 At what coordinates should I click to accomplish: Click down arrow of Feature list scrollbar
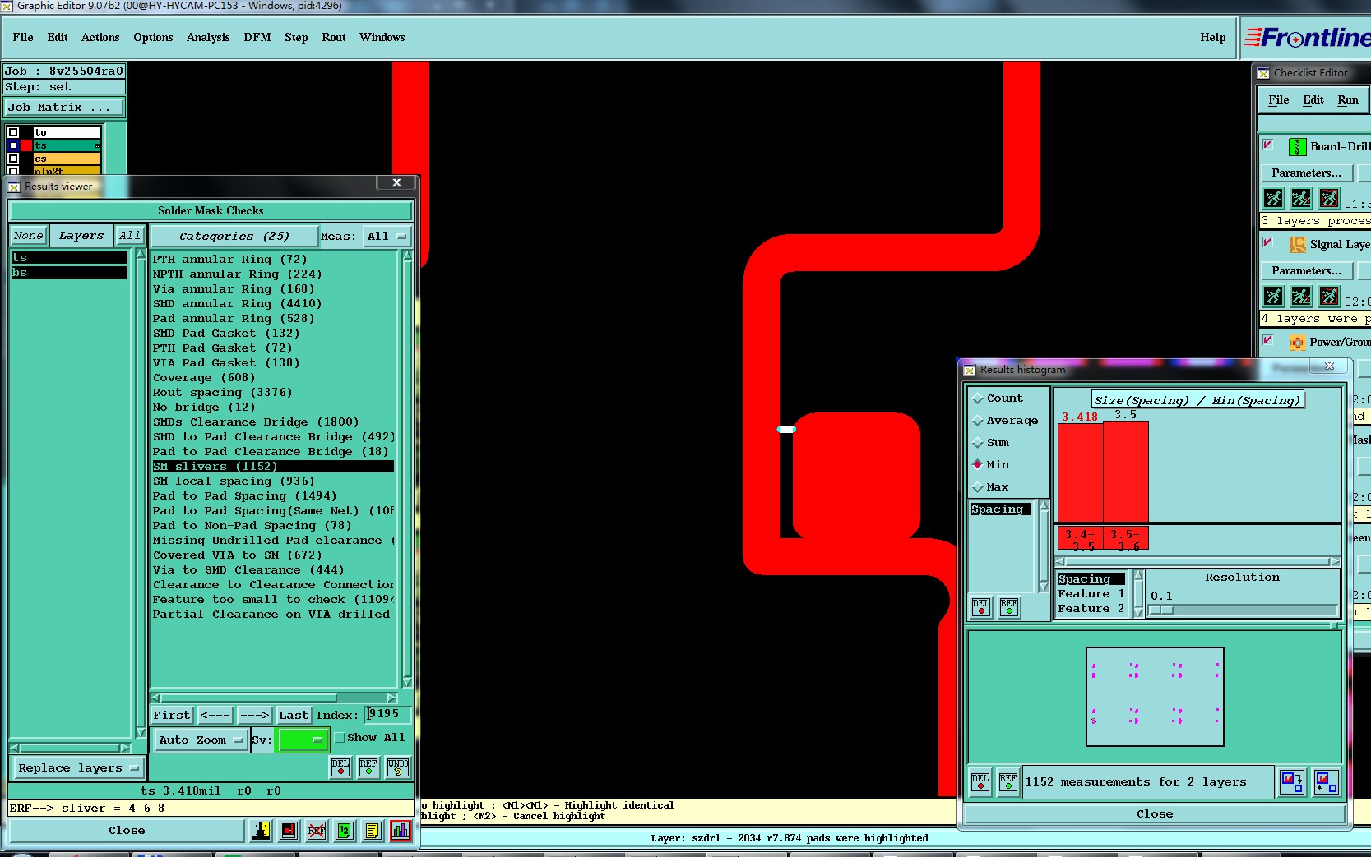1138,611
